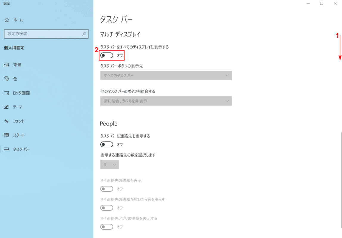Select テーマ in the sidebar

point(18,107)
